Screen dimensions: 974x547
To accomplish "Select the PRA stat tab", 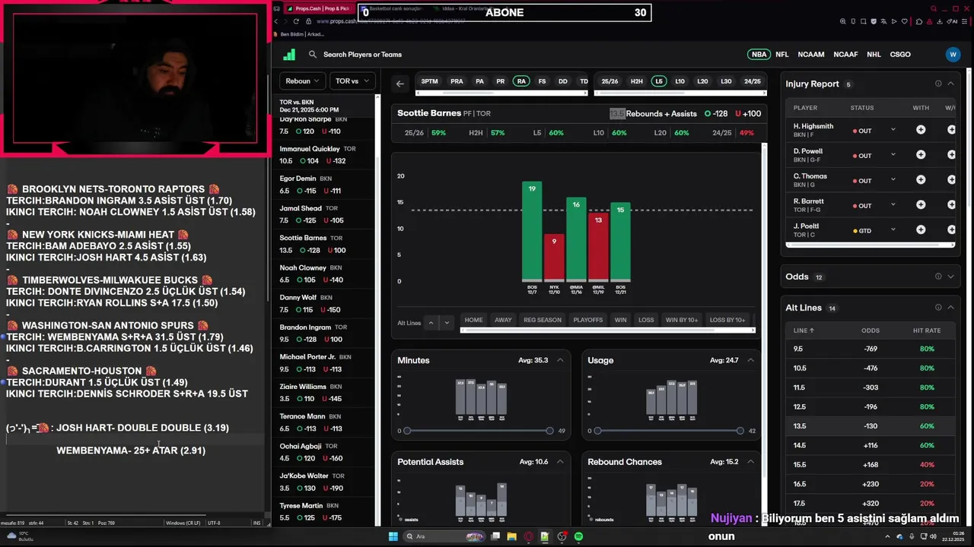I will [x=457, y=81].
